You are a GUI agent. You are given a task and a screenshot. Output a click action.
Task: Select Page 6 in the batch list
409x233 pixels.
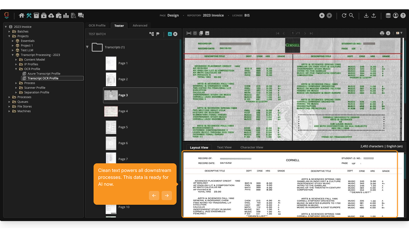(x=123, y=143)
